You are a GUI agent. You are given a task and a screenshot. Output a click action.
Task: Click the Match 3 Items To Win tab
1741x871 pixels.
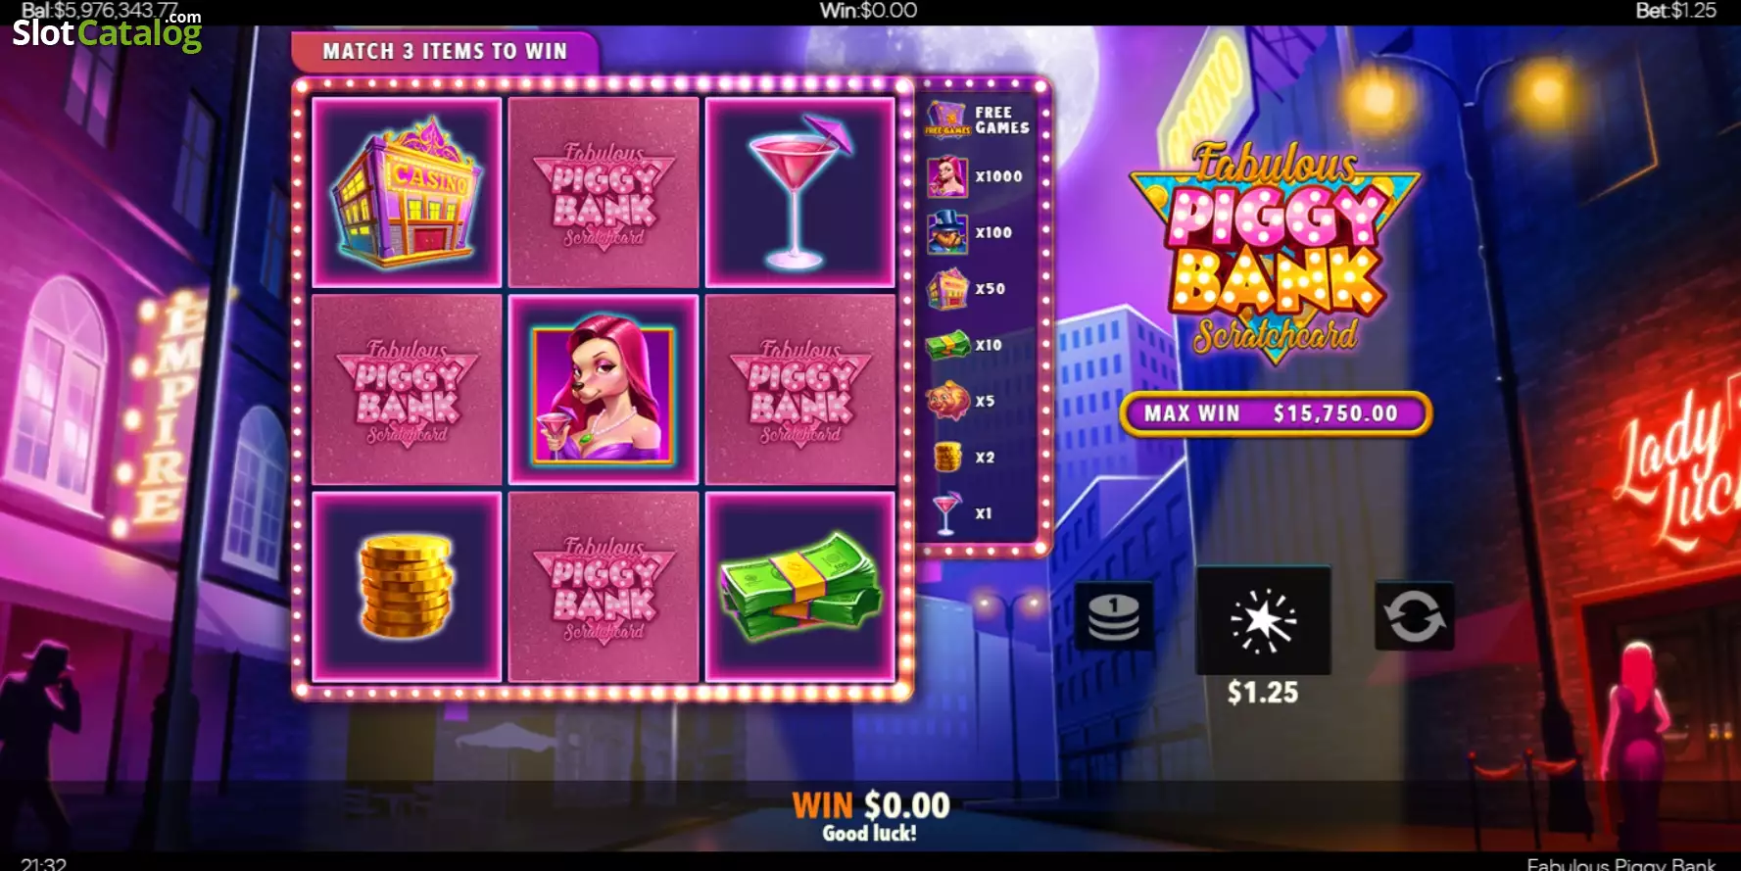pyautogui.click(x=445, y=51)
